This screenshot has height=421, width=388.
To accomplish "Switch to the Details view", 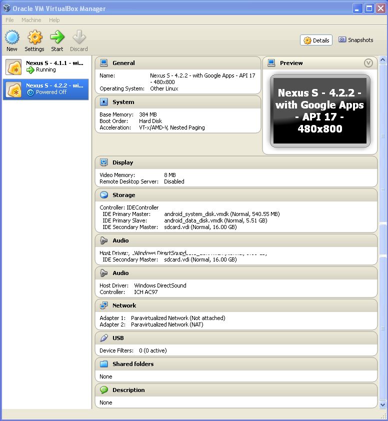I will point(316,40).
